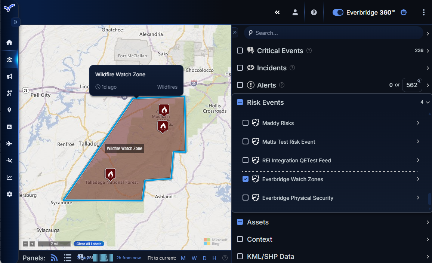Expand the Assets section

tap(428, 222)
